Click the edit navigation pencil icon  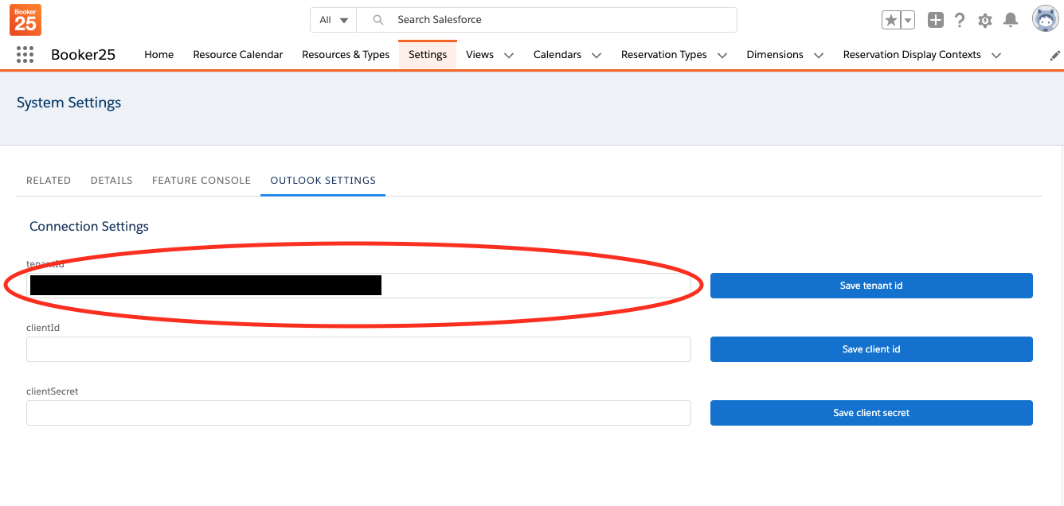tap(1055, 56)
